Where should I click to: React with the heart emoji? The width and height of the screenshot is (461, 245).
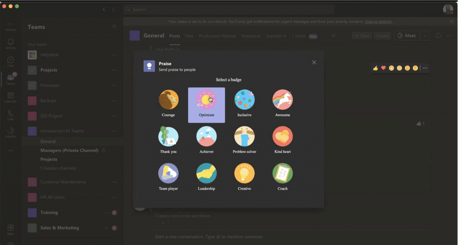(x=384, y=68)
